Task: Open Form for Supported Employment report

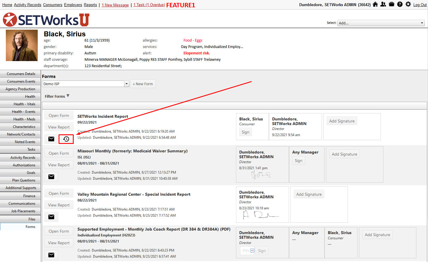Action: 59,231
